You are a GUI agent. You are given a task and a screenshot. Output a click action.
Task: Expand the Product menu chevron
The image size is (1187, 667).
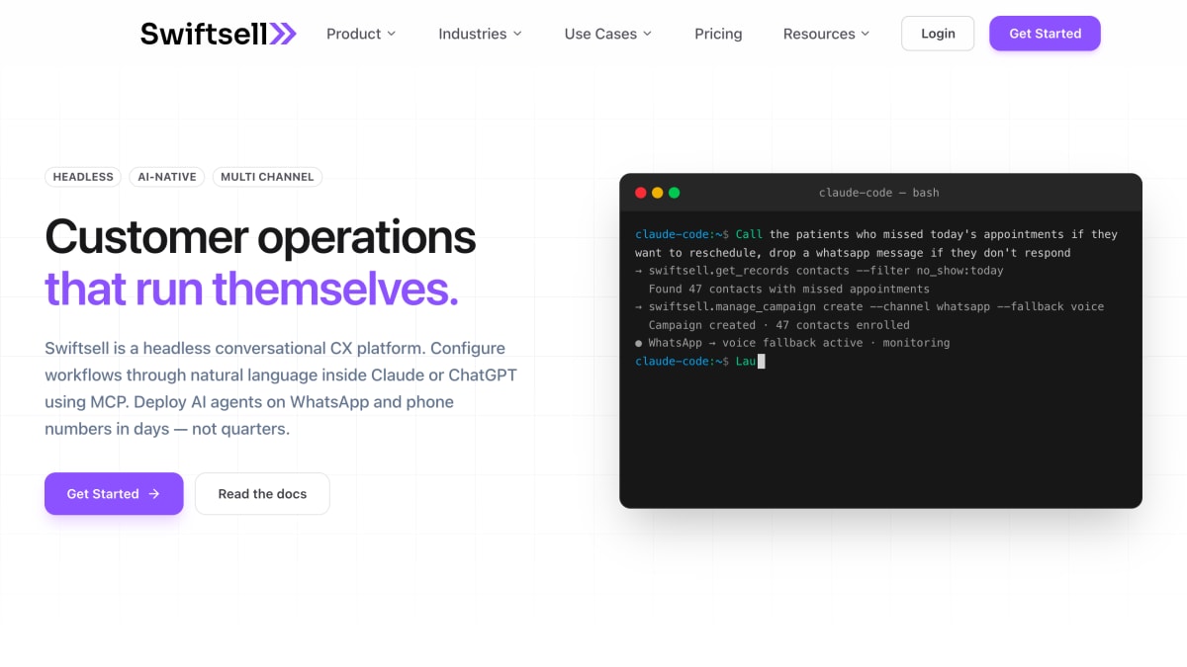click(x=391, y=34)
